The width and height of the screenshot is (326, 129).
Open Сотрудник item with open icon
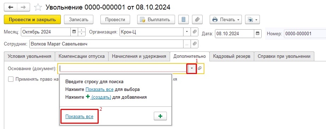point(194,44)
